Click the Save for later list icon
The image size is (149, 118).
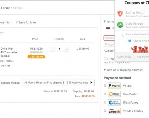coord(17,22)
